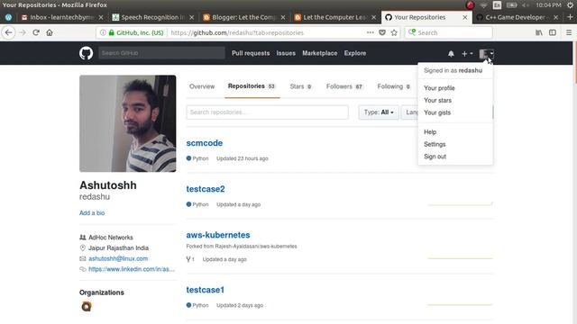Click the profile photo of Ashutoshh
The image size is (577, 324).
(128, 123)
